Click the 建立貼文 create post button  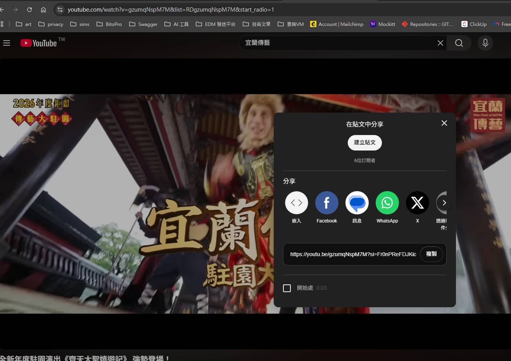[x=365, y=142]
